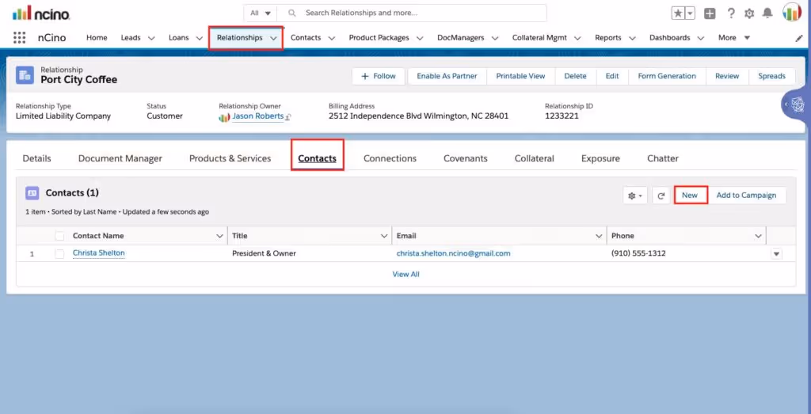The image size is (811, 414).
Task: Open the Favorites star icon
Action: (678, 13)
